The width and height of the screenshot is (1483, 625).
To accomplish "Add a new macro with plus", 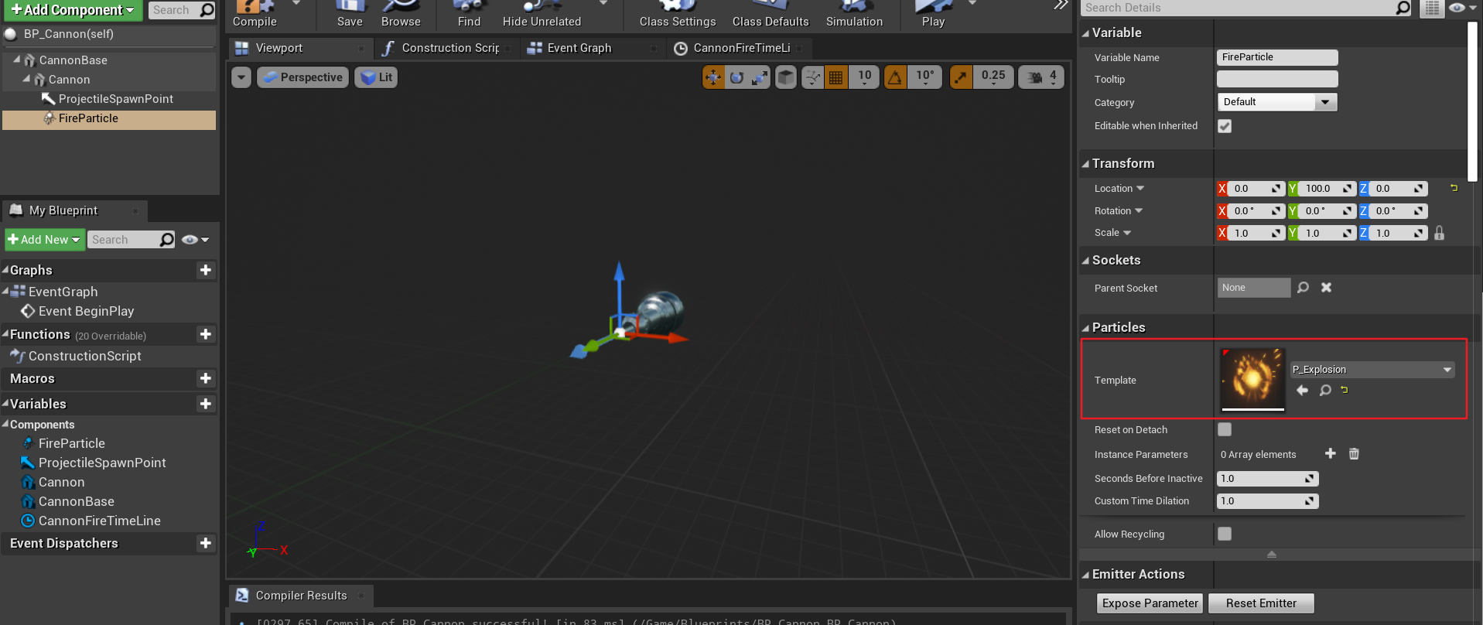I will 205,378.
